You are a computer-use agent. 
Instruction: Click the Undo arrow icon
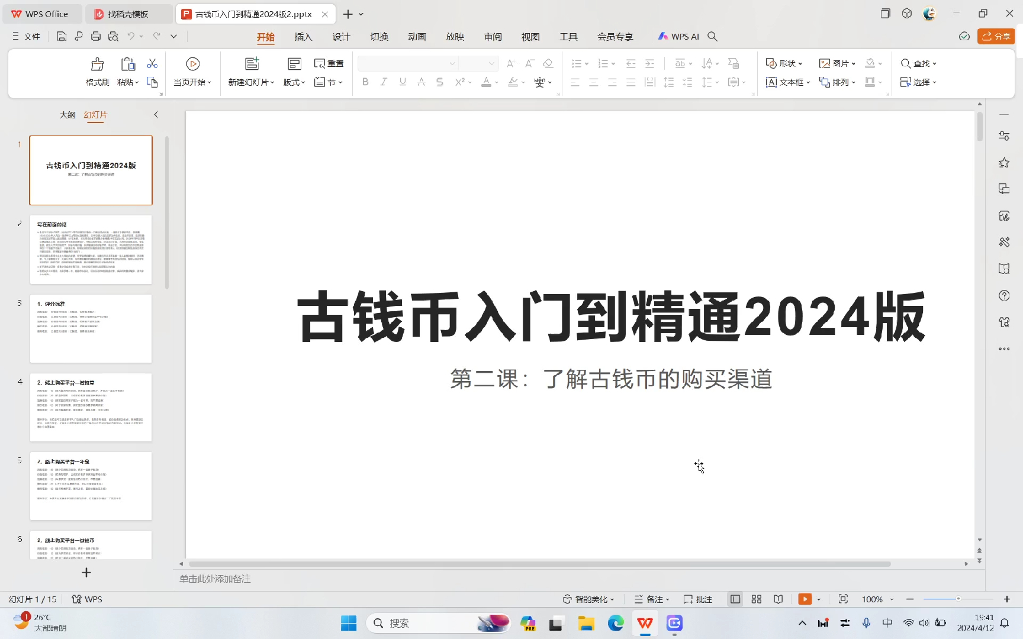point(131,36)
